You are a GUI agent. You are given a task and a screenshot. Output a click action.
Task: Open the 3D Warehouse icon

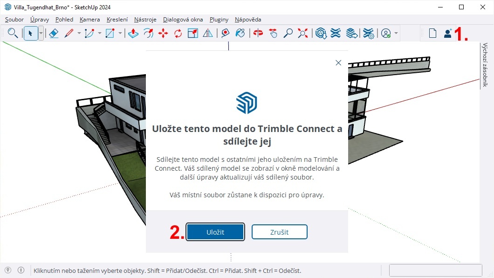click(321, 33)
